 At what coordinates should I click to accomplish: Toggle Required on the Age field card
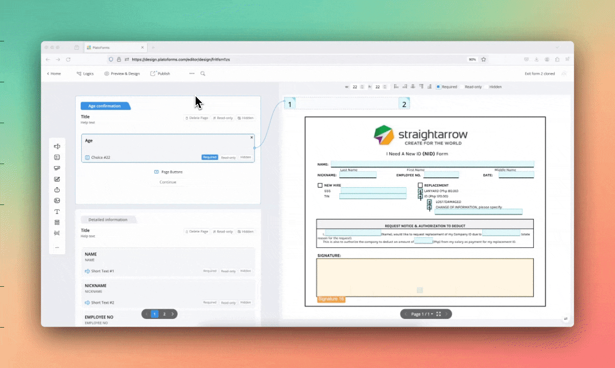point(209,157)
